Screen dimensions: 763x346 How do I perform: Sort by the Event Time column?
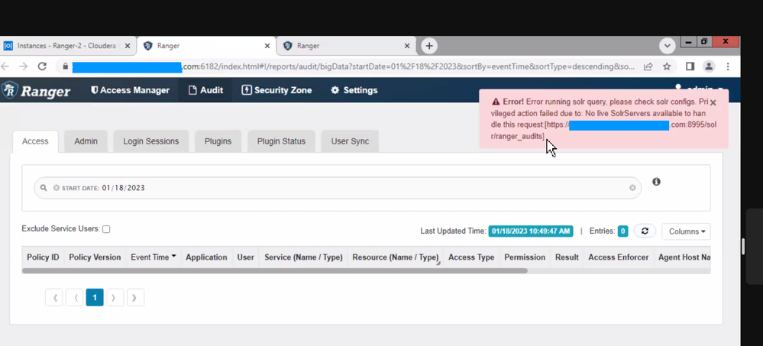point(154,257)
